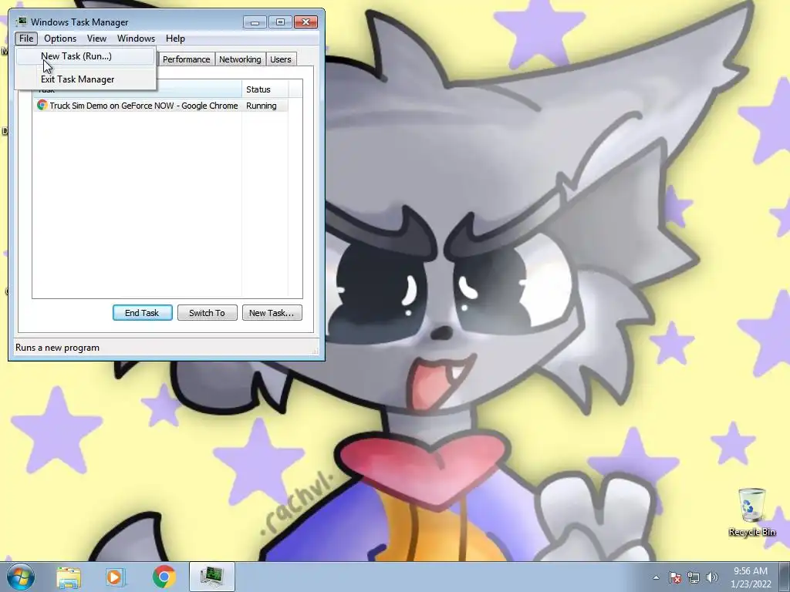Click the Chrome icon in the task list

pyautogui.click(x=42, y=105)
